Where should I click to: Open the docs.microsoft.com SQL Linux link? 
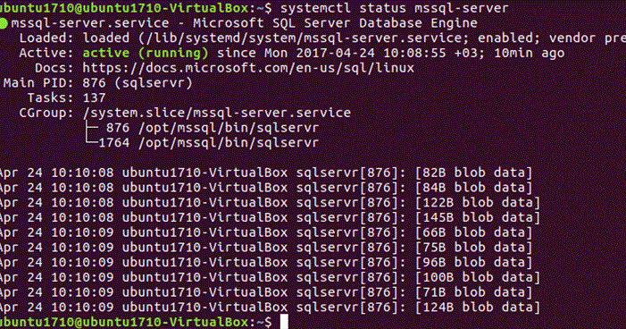(248, 68)
